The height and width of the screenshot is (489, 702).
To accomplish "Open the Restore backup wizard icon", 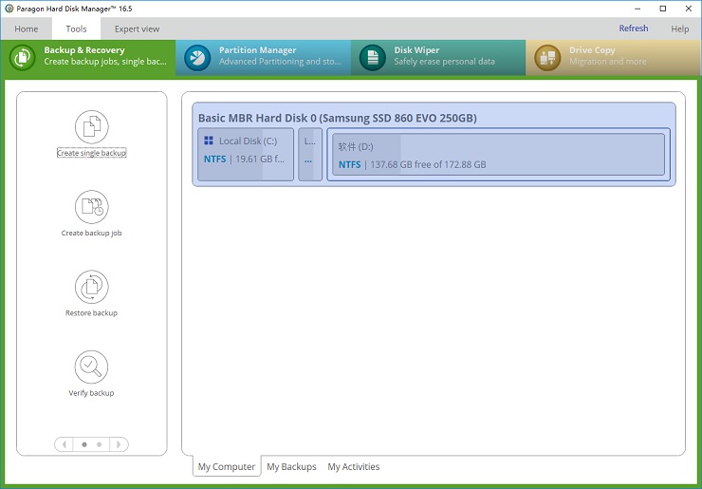I will 91,287.
